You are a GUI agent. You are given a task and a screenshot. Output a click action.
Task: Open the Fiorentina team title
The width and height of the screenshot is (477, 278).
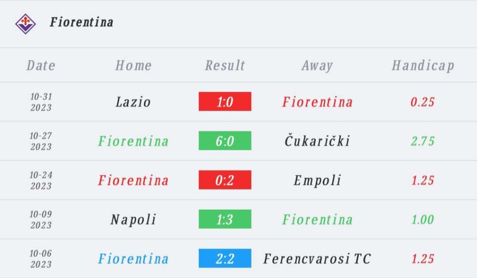[x=82, y=22]
